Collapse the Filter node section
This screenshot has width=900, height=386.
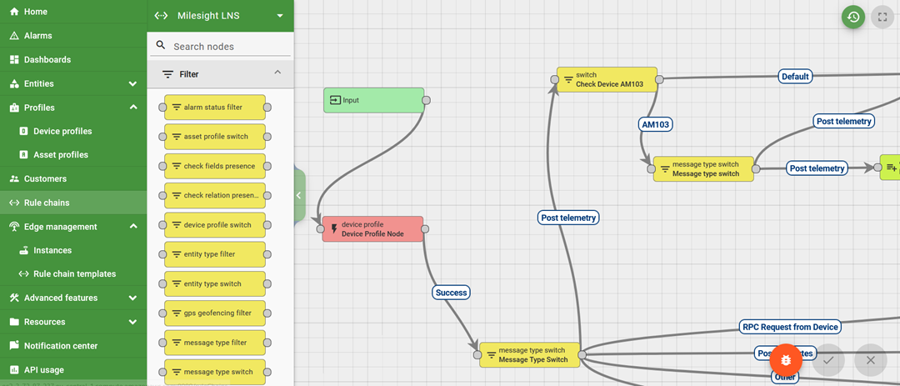tap(277, 73)
